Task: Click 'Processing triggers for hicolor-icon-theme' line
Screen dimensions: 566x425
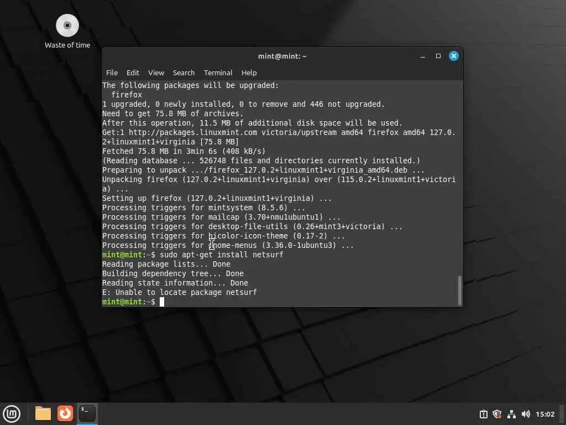Action: tap(223, 236)
